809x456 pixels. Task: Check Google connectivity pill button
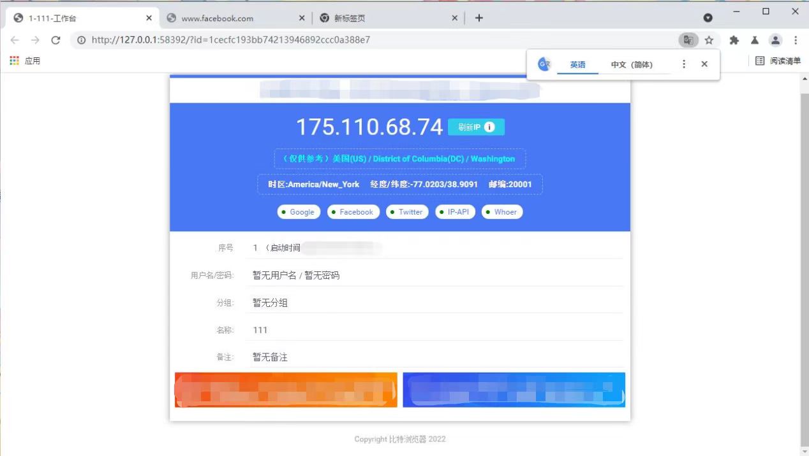click(x=297, y=212)
